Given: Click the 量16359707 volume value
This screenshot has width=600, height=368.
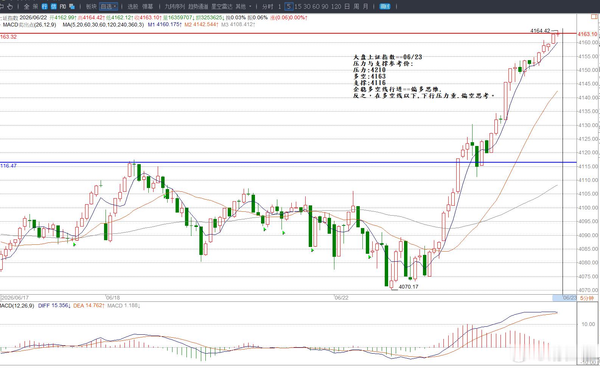Looking at the screenshot, I should [179, 17].
